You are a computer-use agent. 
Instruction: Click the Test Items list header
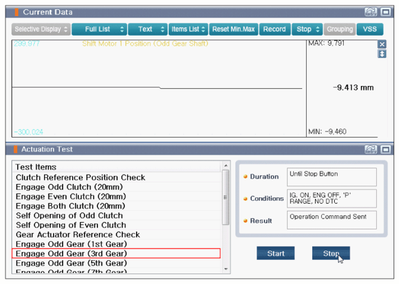click(116, 167)
